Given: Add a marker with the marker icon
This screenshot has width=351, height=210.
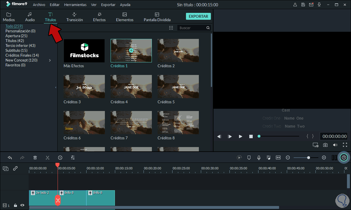Looking at the screenshot, I should [249, 157].
